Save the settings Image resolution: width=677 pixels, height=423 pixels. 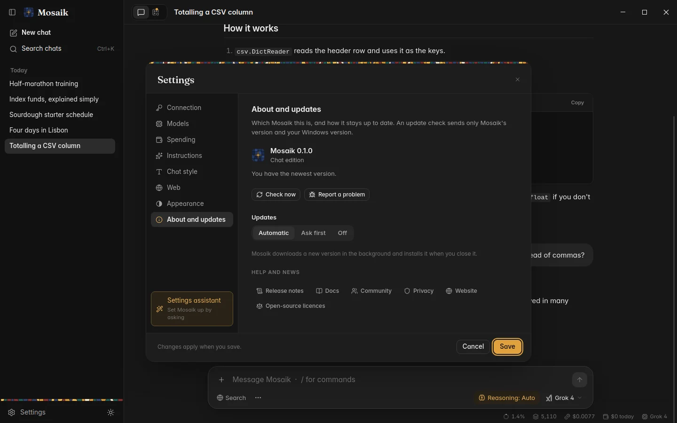point(507,346)
